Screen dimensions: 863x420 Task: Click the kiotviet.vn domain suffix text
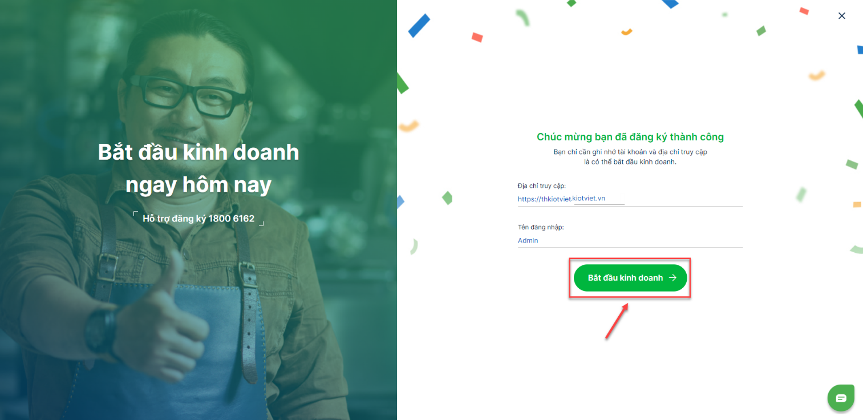589,198
